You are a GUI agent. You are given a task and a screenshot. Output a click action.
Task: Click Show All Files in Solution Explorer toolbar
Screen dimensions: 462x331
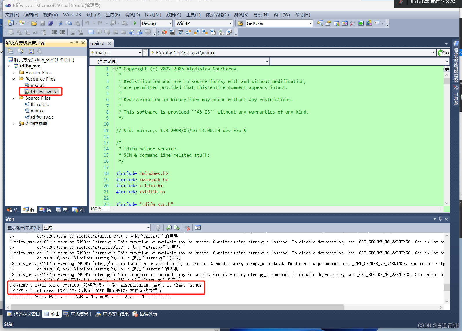click(x=21, y=51)
